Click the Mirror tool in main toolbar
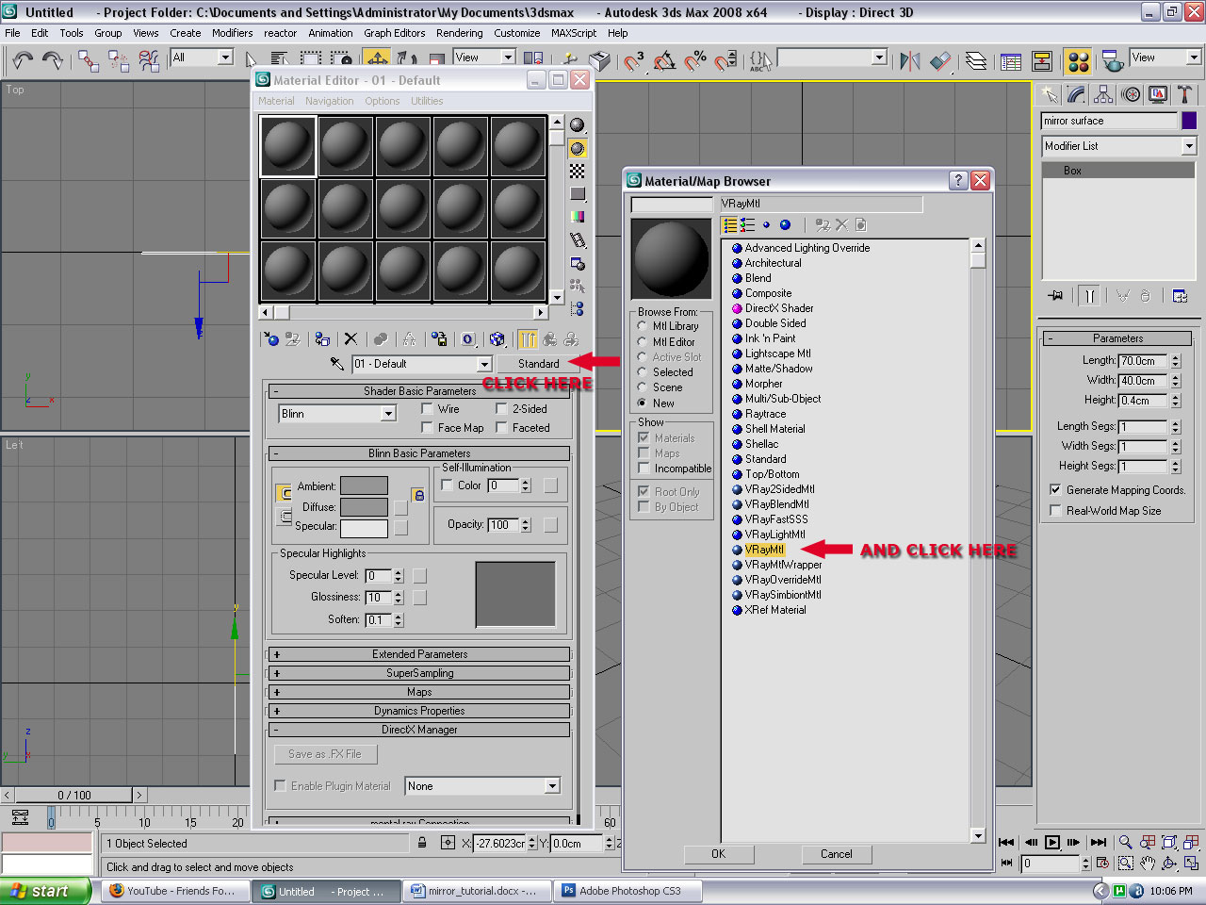This screenshot has width=1206, height=905. click(x=910, y=61)
